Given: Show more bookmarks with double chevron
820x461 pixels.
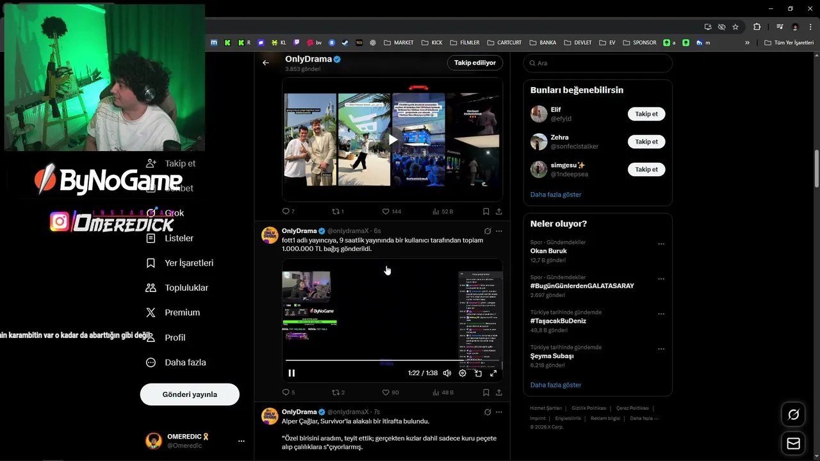Looking at the screenshot, I should point(747,43).
